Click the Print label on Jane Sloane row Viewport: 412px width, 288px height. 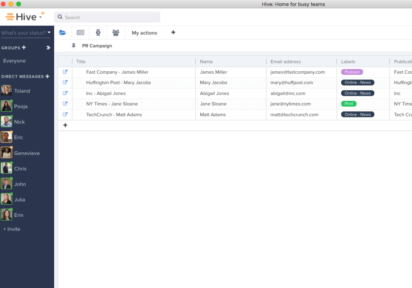(349, 104)
